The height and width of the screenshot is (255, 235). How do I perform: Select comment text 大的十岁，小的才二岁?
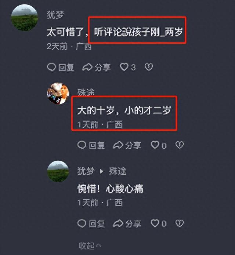coord(124,110)
